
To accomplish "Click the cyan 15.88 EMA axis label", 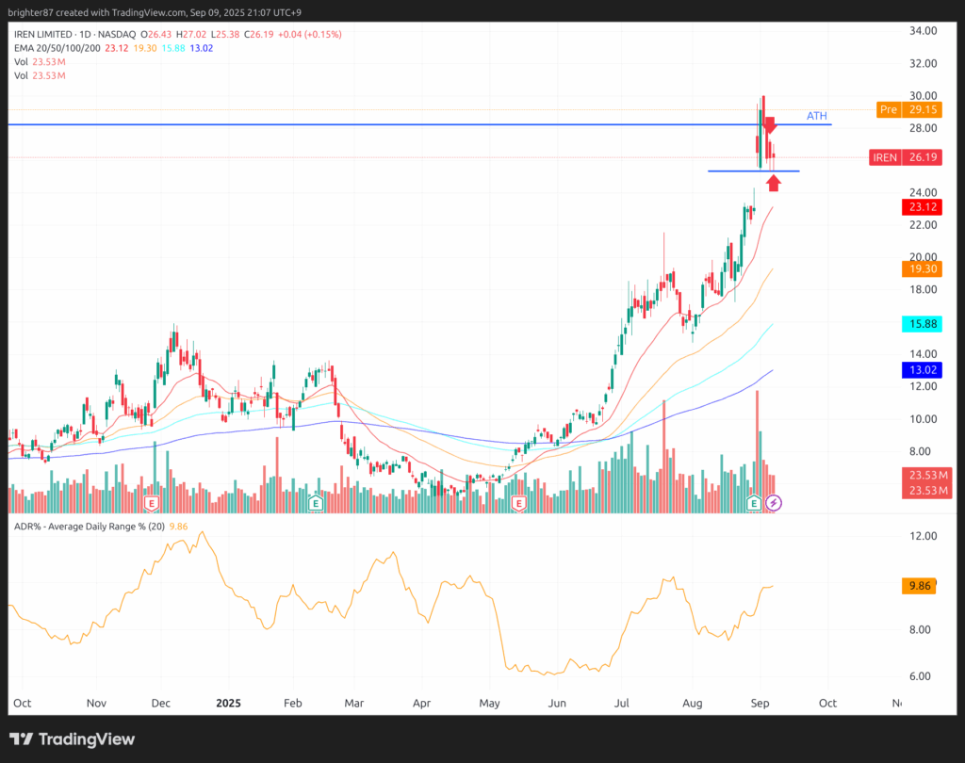I will 922,324.
